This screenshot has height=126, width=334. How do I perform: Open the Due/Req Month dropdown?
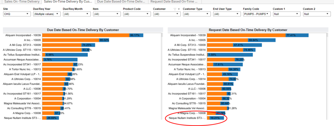(77, 14)
